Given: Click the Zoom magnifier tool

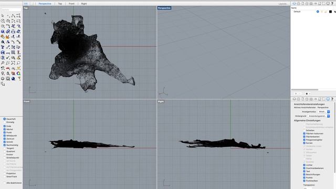Looking at the screenshot, I should pyautogui.click(x=3, y=63).
